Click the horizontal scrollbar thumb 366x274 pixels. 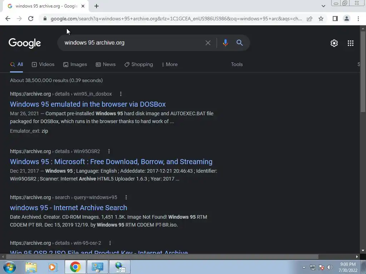[x=162, y=257]
